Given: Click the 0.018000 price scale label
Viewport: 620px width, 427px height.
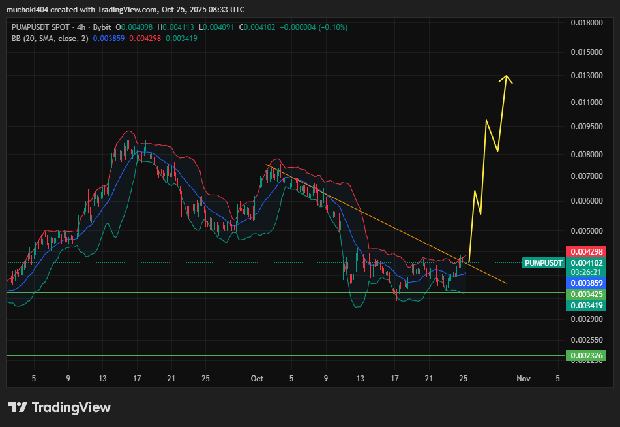Looking at the screenshot, I should tap(586, 23).
